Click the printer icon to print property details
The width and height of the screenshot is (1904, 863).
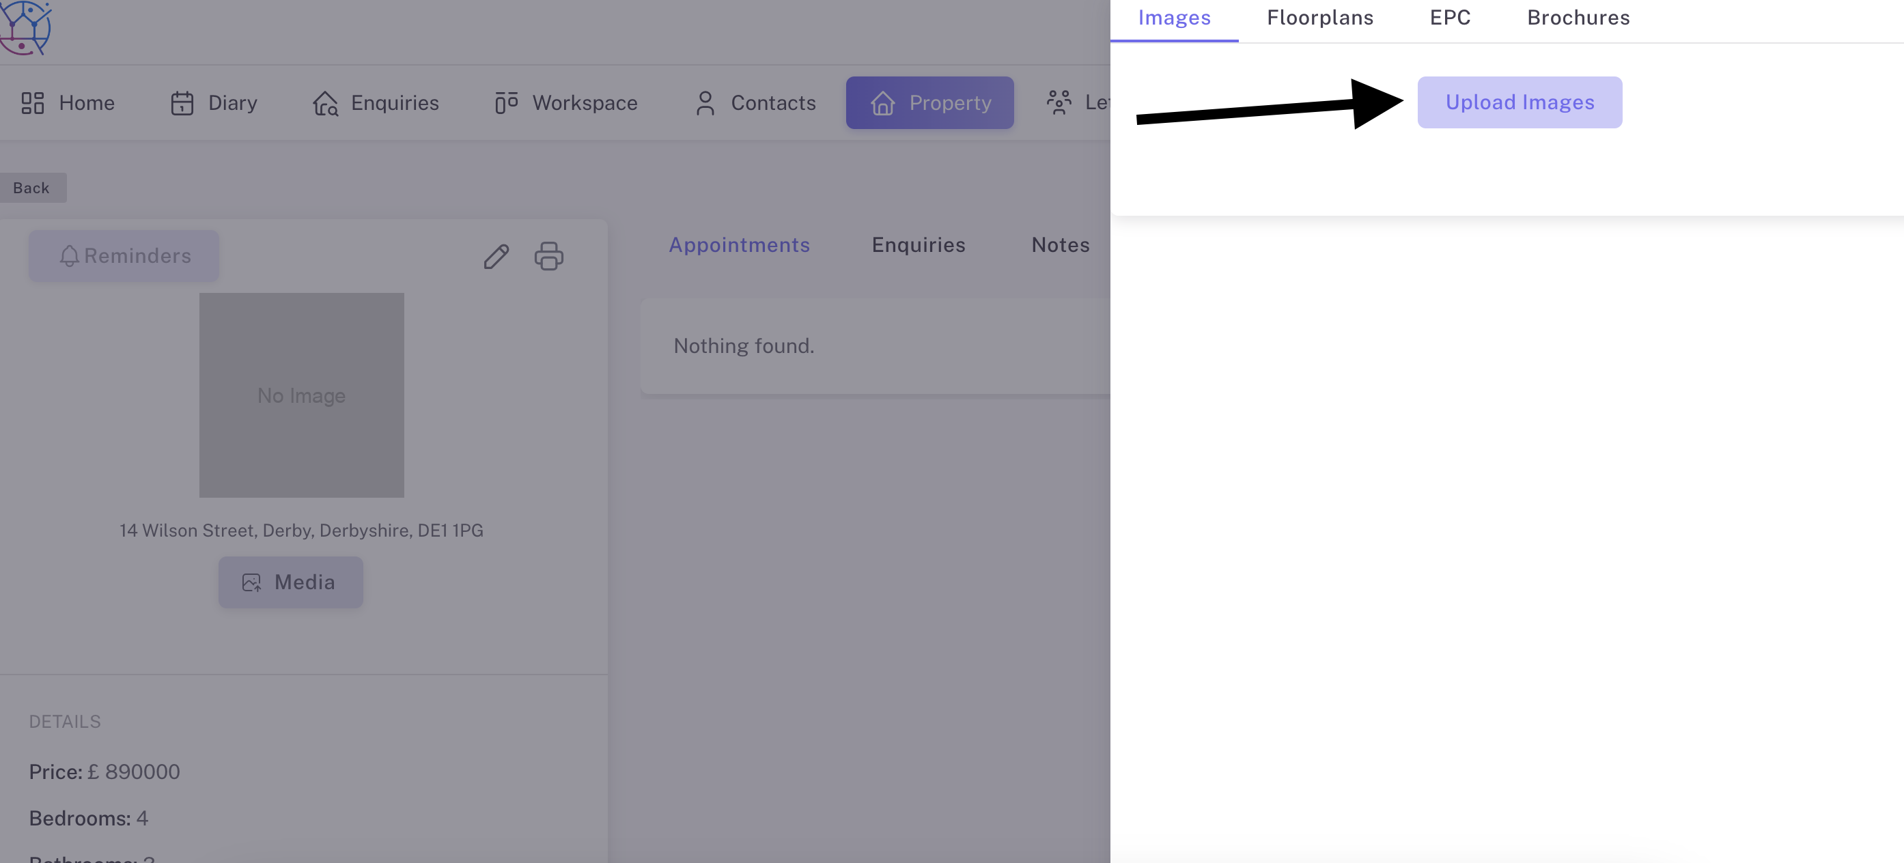(x=548, y=257)
